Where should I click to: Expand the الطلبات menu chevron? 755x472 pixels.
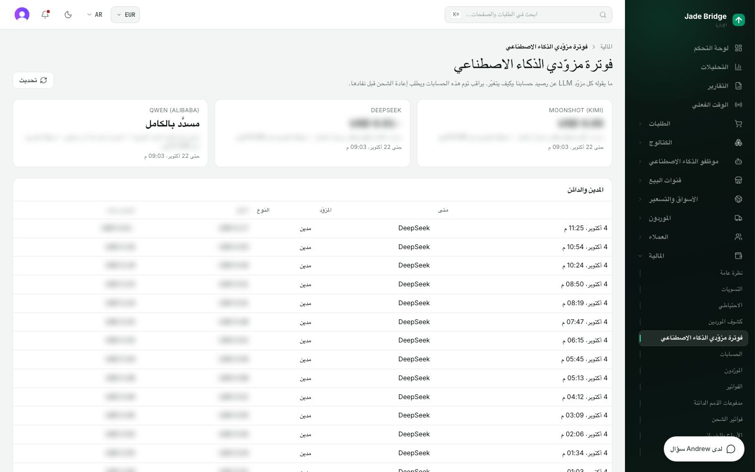(640, 124)
